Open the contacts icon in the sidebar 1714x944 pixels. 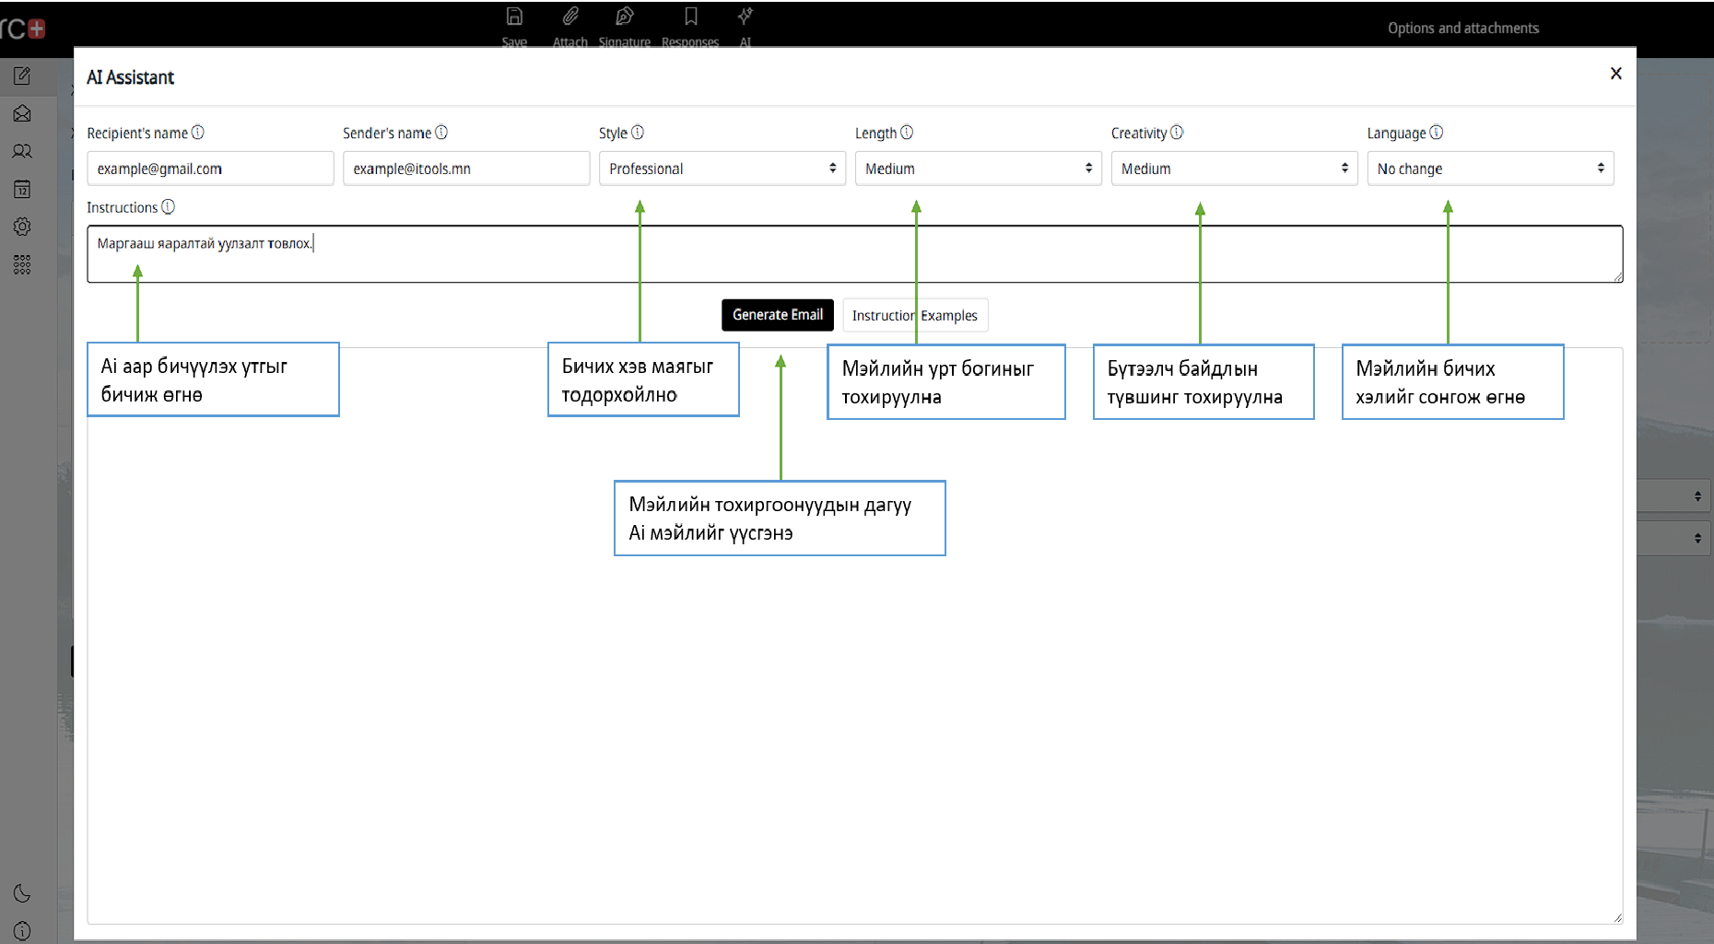point(22,151)
